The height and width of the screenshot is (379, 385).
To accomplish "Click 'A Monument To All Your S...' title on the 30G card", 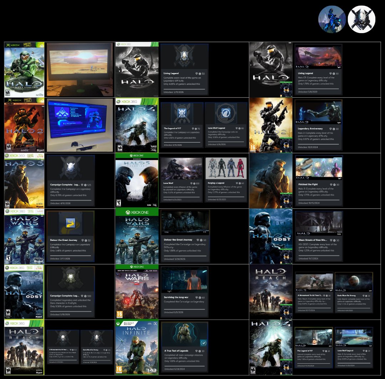I will (310, 295).
